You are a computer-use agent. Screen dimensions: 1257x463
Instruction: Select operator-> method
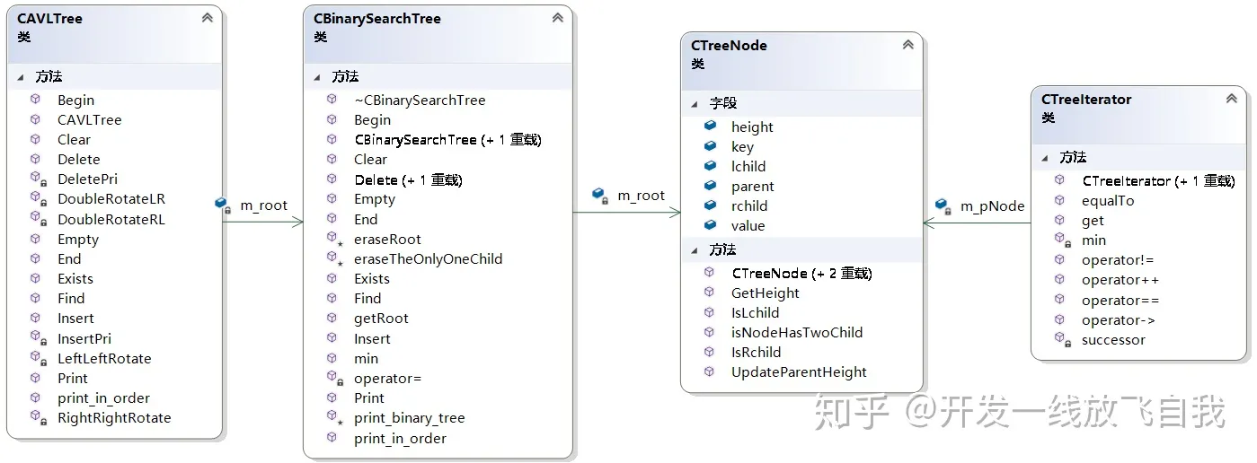click(1118, 319)
